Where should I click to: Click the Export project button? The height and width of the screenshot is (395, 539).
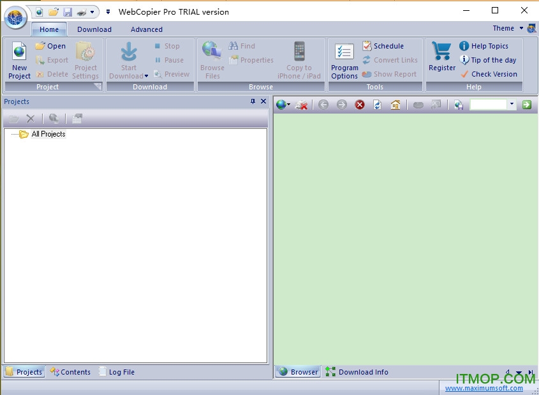(x=52, y=60)
